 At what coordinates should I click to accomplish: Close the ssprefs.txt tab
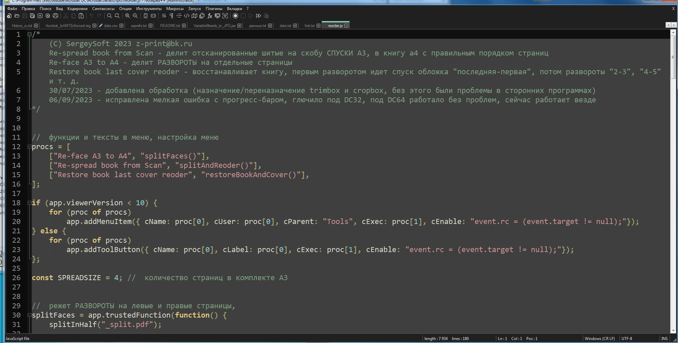pos(151,26)
